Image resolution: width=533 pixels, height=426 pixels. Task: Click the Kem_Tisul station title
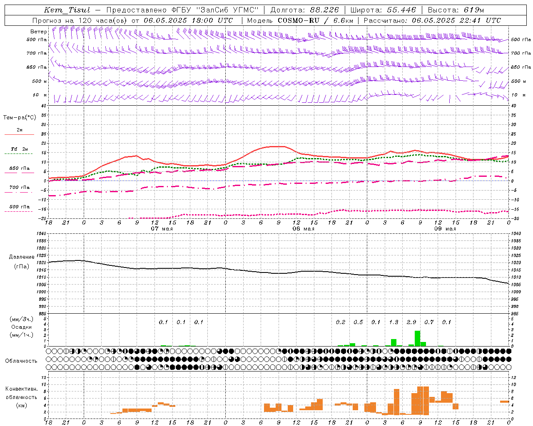click(67, 10)
